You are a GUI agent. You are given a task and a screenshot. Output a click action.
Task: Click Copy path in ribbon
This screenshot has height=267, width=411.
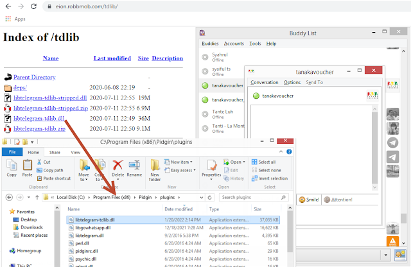click(50, 170)
